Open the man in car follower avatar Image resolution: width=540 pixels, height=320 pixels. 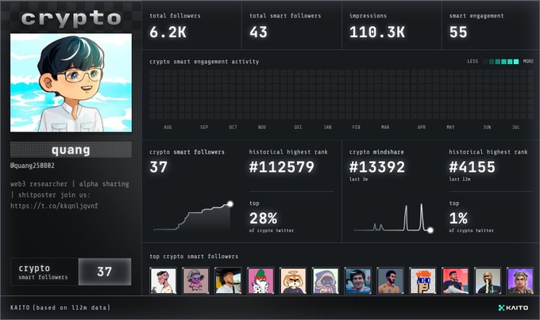pyautogui.click(x=228, y=280)
